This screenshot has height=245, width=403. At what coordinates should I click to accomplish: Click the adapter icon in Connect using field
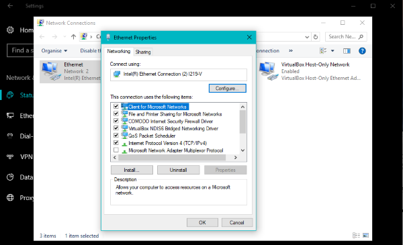coord(117,75)
